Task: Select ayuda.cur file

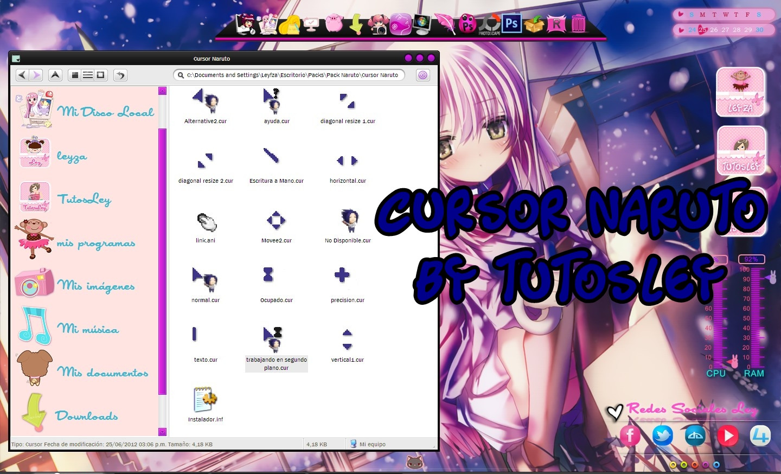Action: [x=277, y=106]
